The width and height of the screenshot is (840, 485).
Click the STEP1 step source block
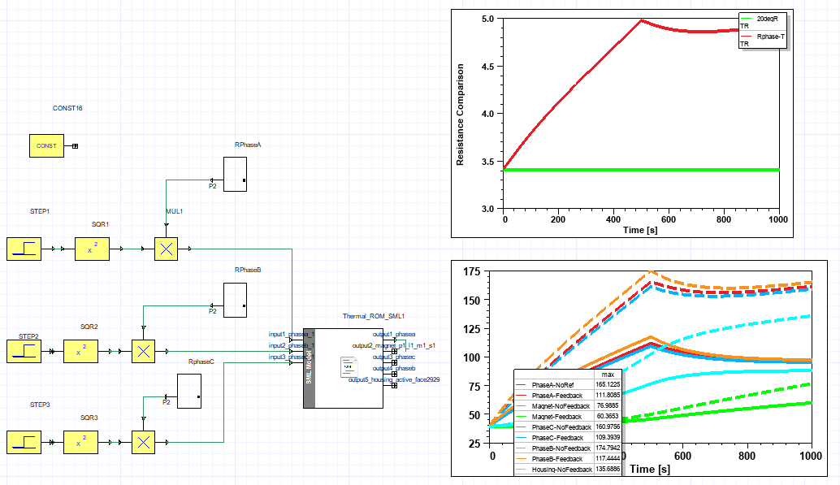28,249
